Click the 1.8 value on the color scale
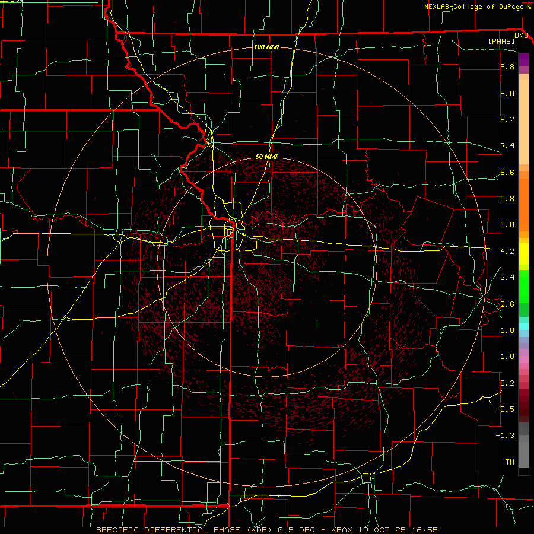The width and height of the screenshot is (534, 534). coord(507,330)
